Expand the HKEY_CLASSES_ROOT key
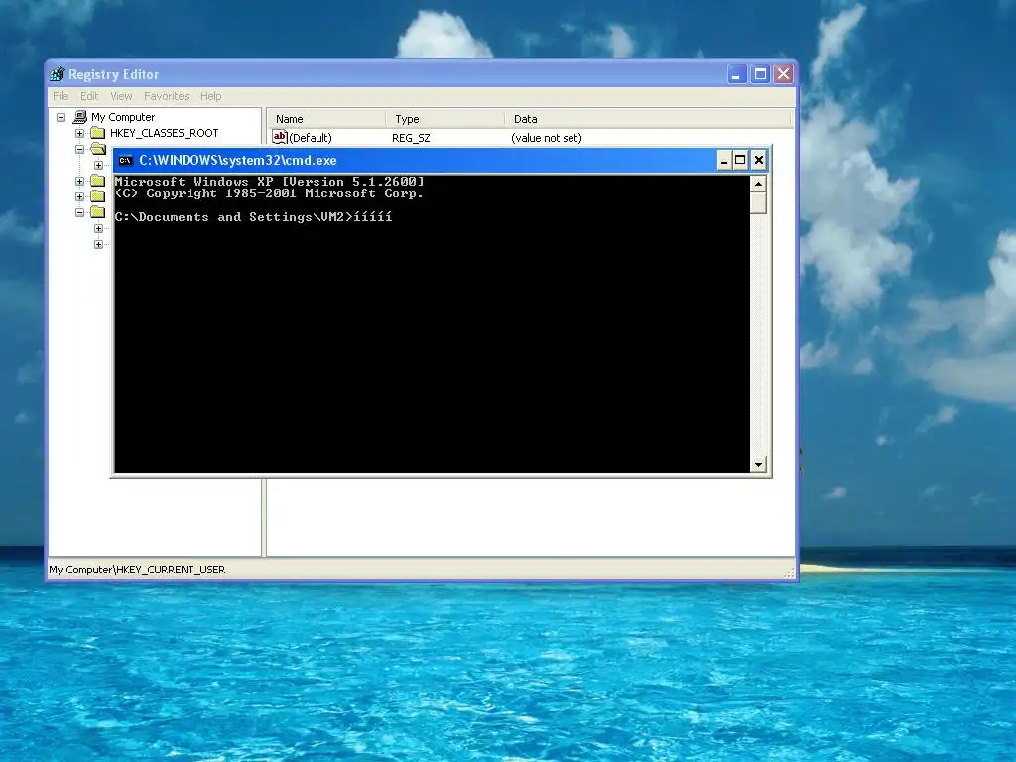Image resolution: width=1016 pixels, height=762 pixels. (79, 134)
